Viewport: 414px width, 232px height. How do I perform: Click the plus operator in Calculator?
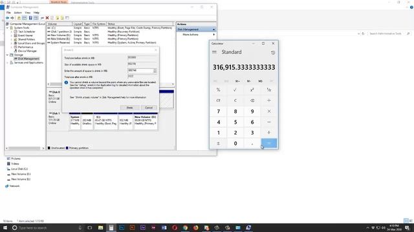pos(269,133)
